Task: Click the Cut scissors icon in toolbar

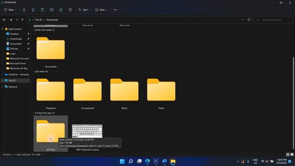Action: pyautogui.click(x=24, y=10)
